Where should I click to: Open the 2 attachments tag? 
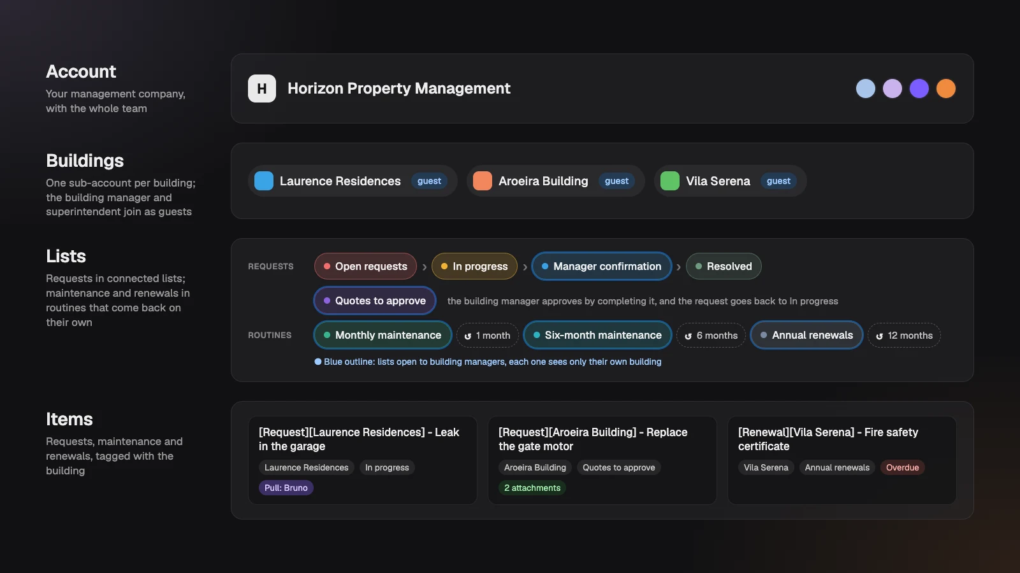click(532, 488)
